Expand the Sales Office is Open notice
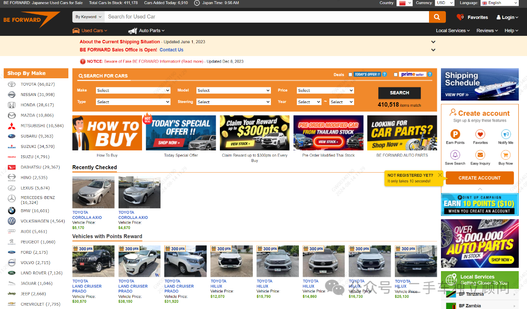The image size is (527, 309). 433,50
